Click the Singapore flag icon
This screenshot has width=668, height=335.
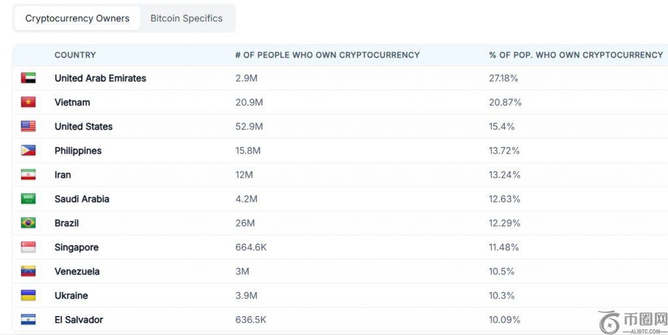tap(28, 247)
